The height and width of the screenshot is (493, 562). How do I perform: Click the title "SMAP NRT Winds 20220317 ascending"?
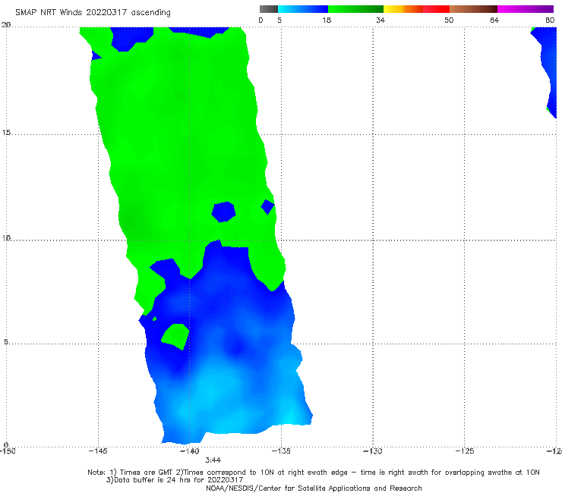pos(93,12)
